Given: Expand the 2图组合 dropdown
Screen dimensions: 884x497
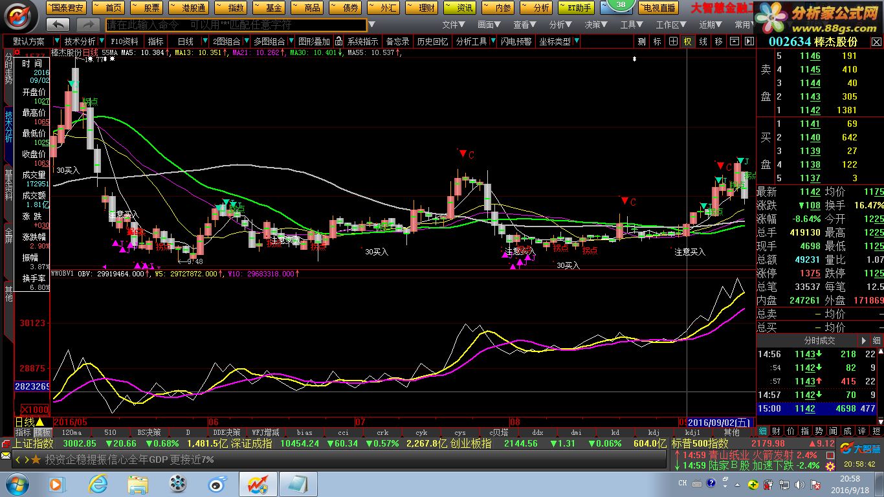Looking at the screenshot, I should pos(245,41).
